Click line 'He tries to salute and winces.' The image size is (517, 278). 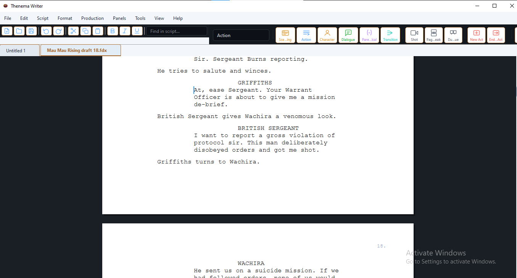(214, 71)
